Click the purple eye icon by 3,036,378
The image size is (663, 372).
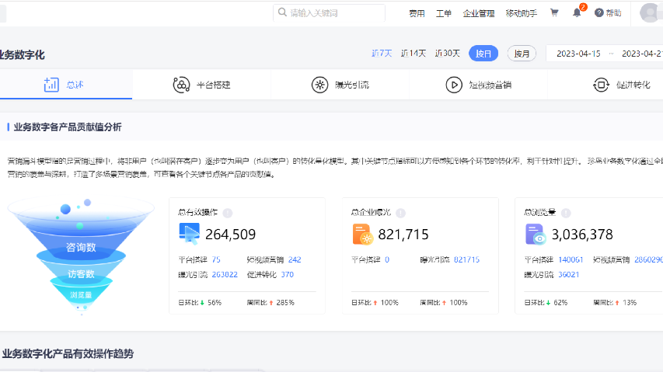point(536,235)
